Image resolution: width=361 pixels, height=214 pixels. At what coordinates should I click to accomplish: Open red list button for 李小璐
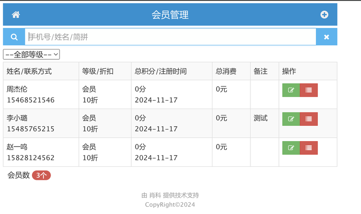click(x=309, y=119)
